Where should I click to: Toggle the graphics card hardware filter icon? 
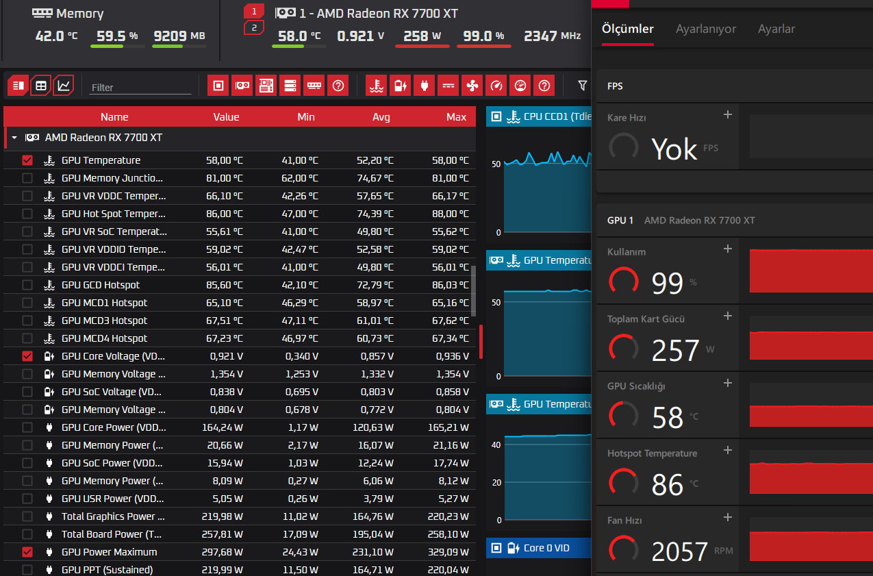tap(242, 86)
